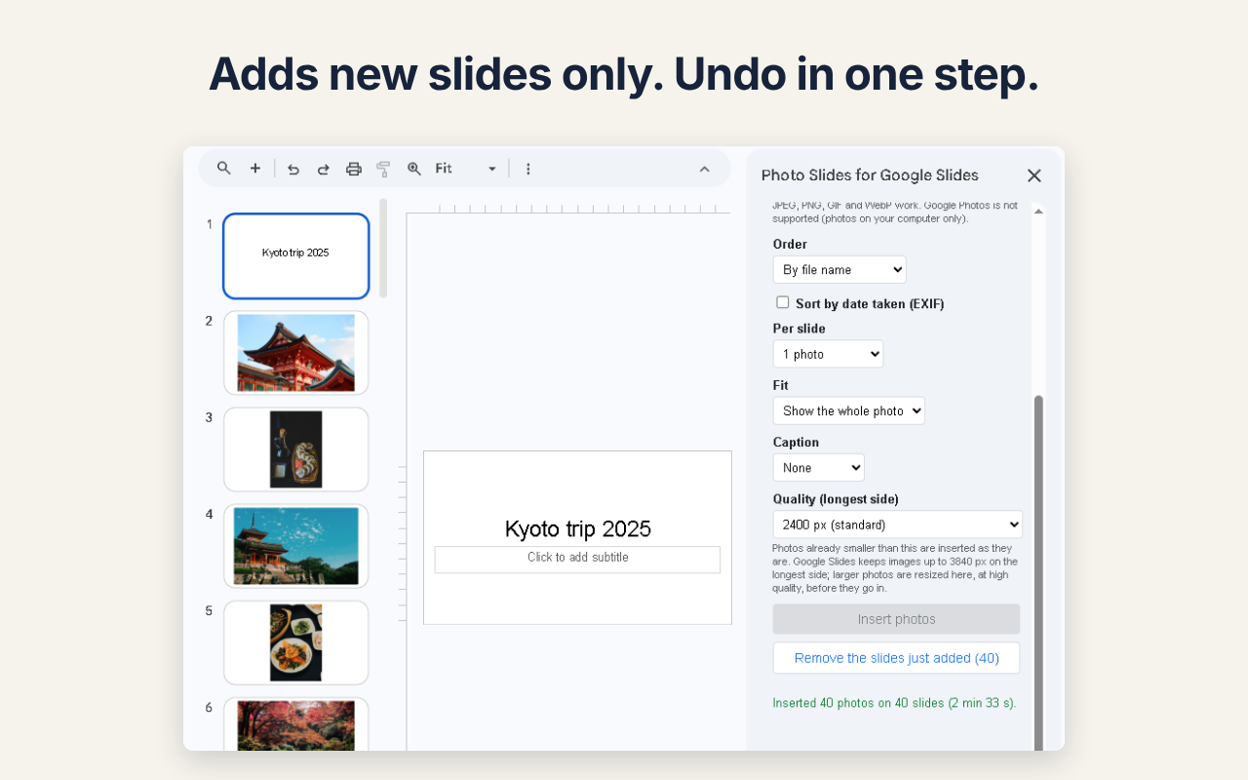Collapse the toolbar with the up chevron
This screenshot has width=1248, height=780.
705,169
